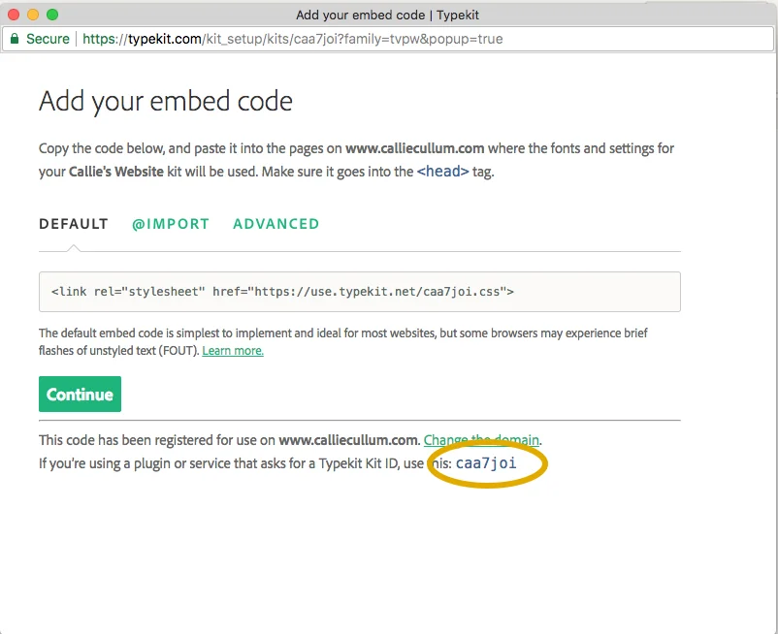
Task: Click www.calliecullum.com in the registered-domain line
Action: click(348, 440)
